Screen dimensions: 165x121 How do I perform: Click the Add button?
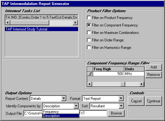tap(153, 67)
